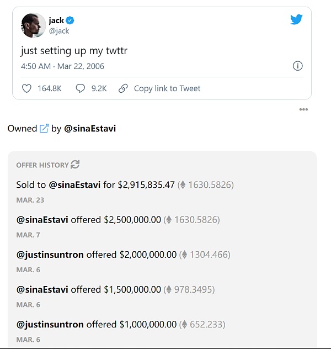This screenshot has height=349, width=331.
Task: Open the tweet info icon
Action: coord(297,66)
